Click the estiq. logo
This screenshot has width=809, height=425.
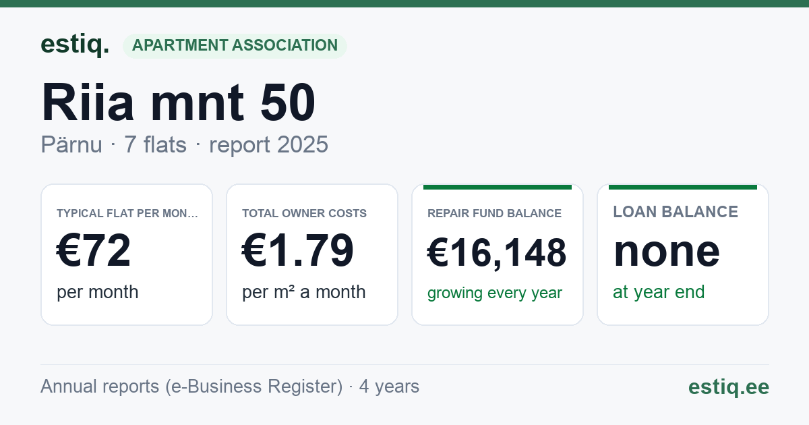tap(75, 45)
